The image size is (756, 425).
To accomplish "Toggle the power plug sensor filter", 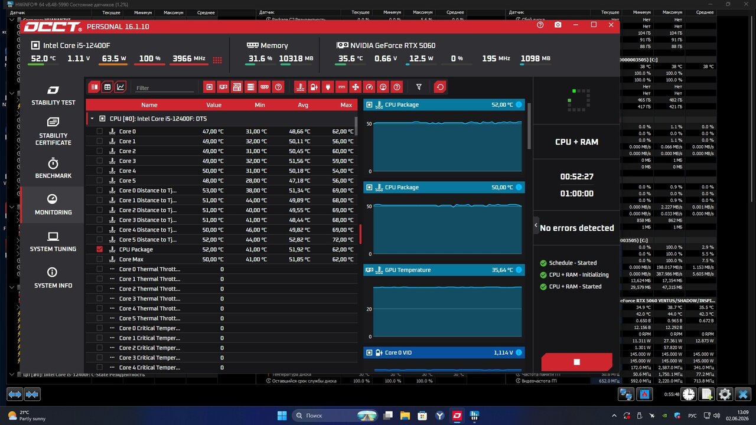I will click(328, 87).
